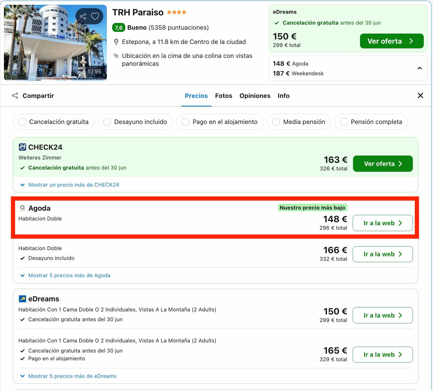Click the share icon beside Compartir

15,96
